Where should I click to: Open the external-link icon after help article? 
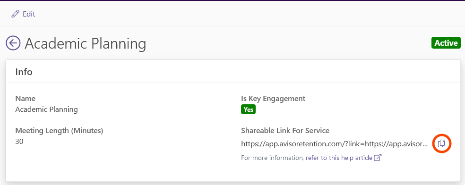tap(378, 158)
